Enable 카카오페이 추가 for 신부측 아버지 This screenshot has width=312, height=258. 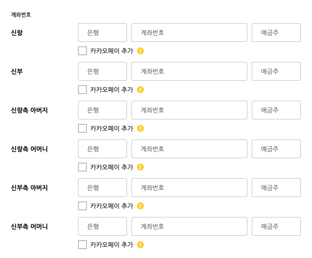coord(82,206)
